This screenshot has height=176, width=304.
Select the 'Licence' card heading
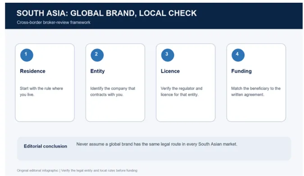(170, 71)
